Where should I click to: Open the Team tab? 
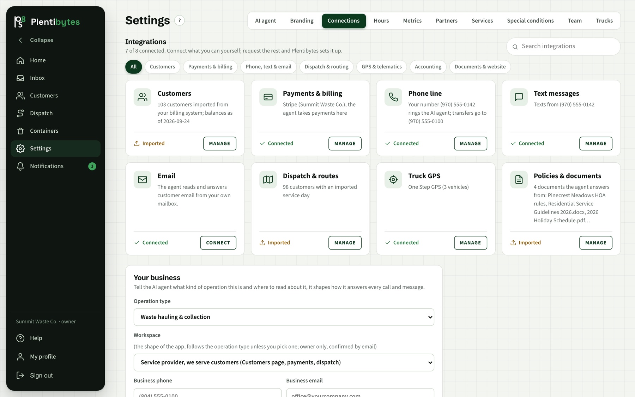click(575, 21)
